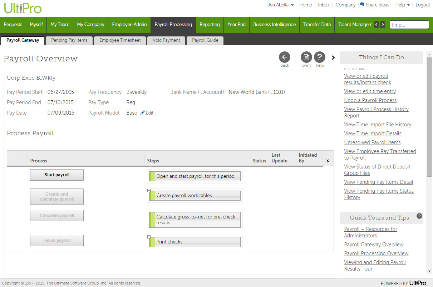Viewport: 433px width, 287px height.
Task: Click the Find search field
Action: point(409,25)
